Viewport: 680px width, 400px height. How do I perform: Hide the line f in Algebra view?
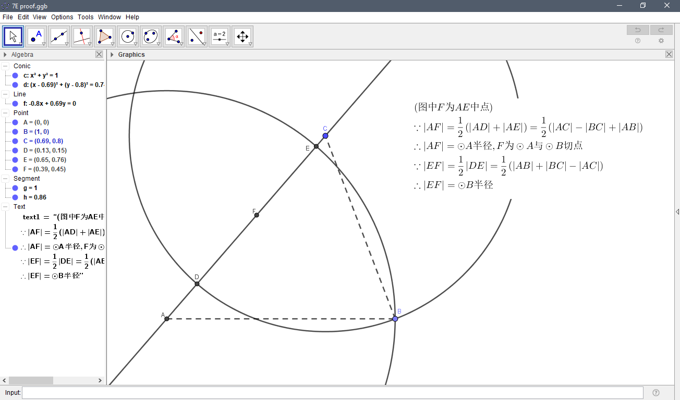pyautogui.click(x=14, y=103)
